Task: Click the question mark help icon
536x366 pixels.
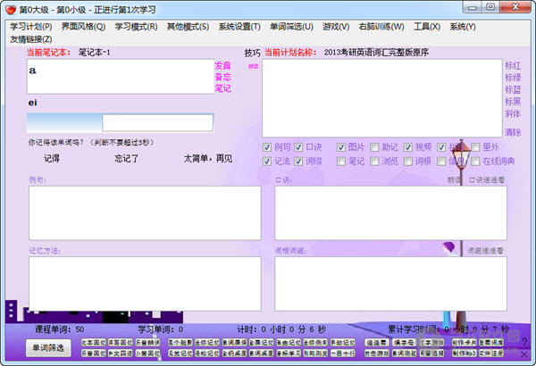Action: 523,342
